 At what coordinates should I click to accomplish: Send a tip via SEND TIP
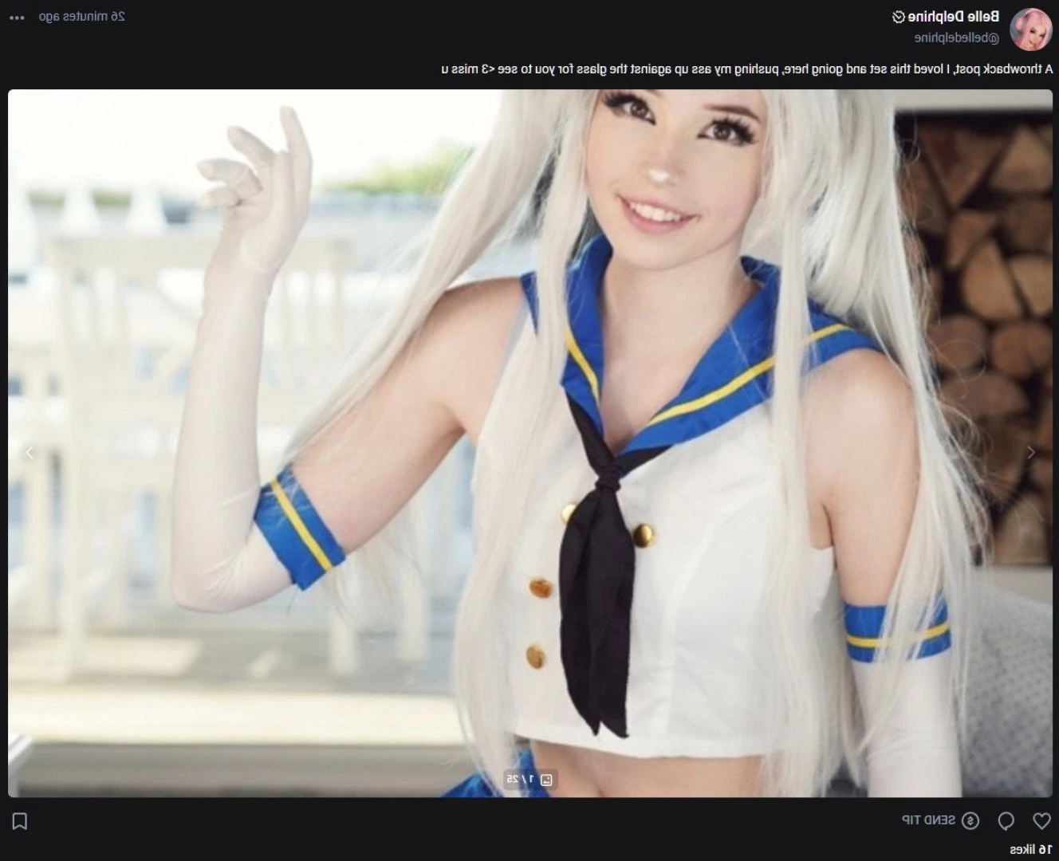[x=929, y=820]
